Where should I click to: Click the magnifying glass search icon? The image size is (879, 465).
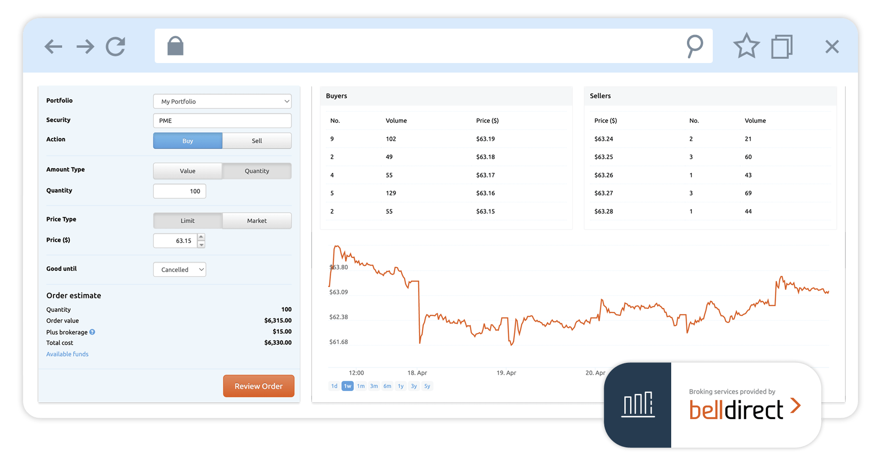point(695,46)
